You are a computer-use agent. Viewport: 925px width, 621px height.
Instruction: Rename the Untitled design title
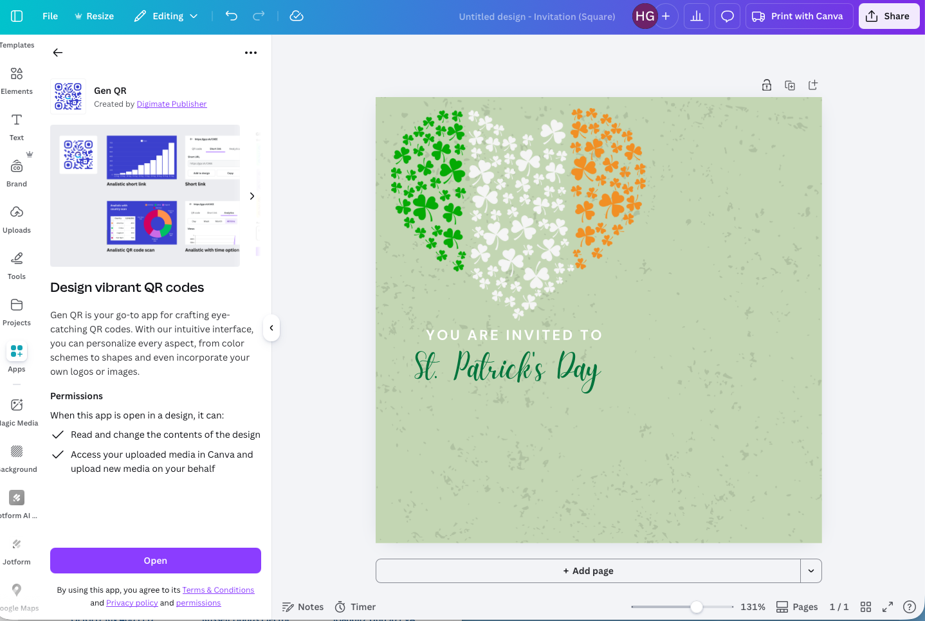pyautogui.click(x=536, y=16)
